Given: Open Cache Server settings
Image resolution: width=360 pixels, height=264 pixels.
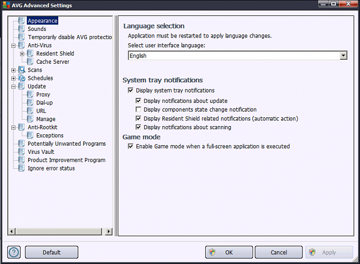Looking at the screenshot, I should pyautogui.click(x=52, y=62).
